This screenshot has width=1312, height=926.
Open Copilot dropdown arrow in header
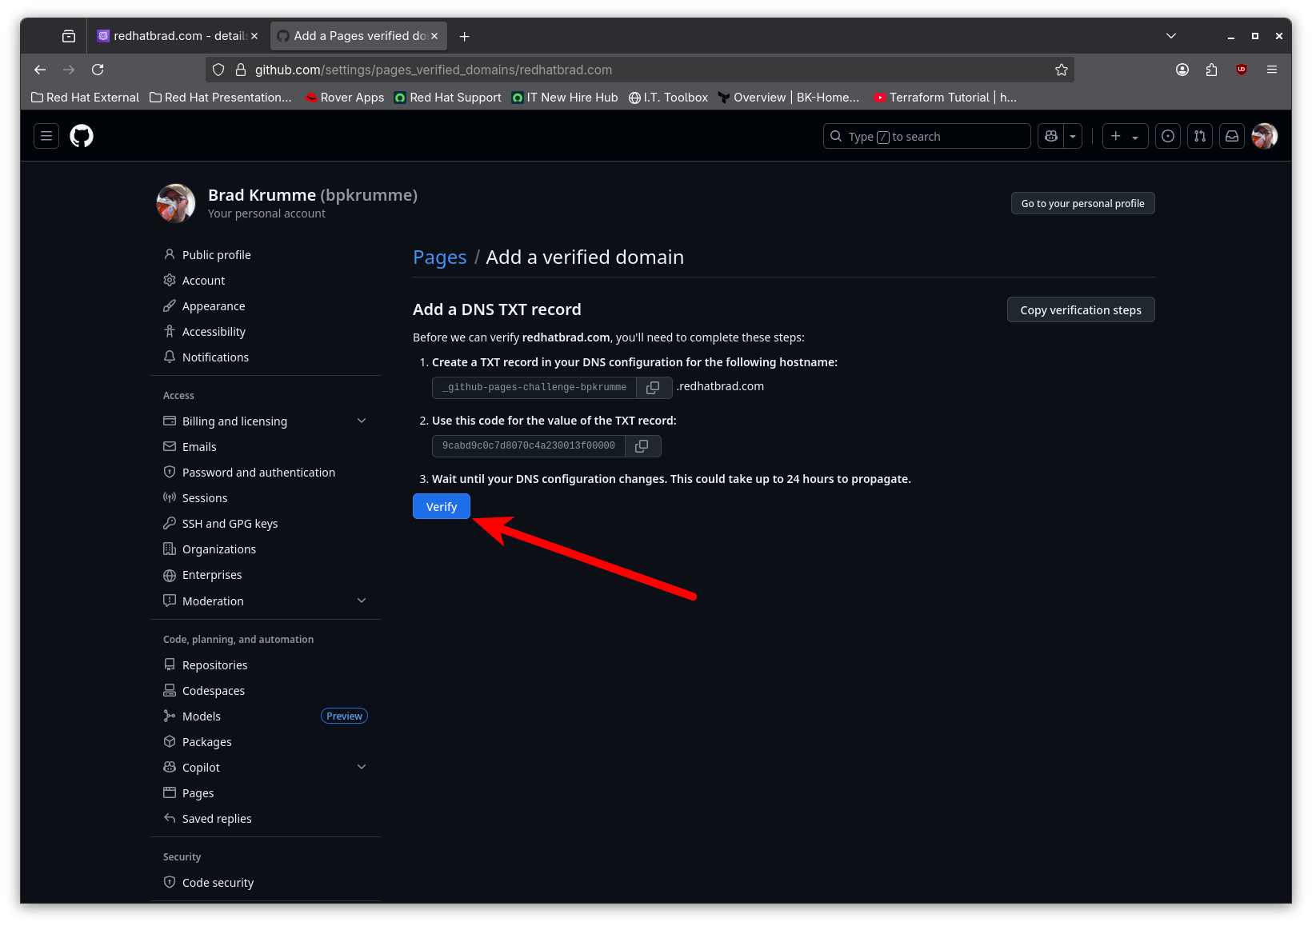(1073, 136)
